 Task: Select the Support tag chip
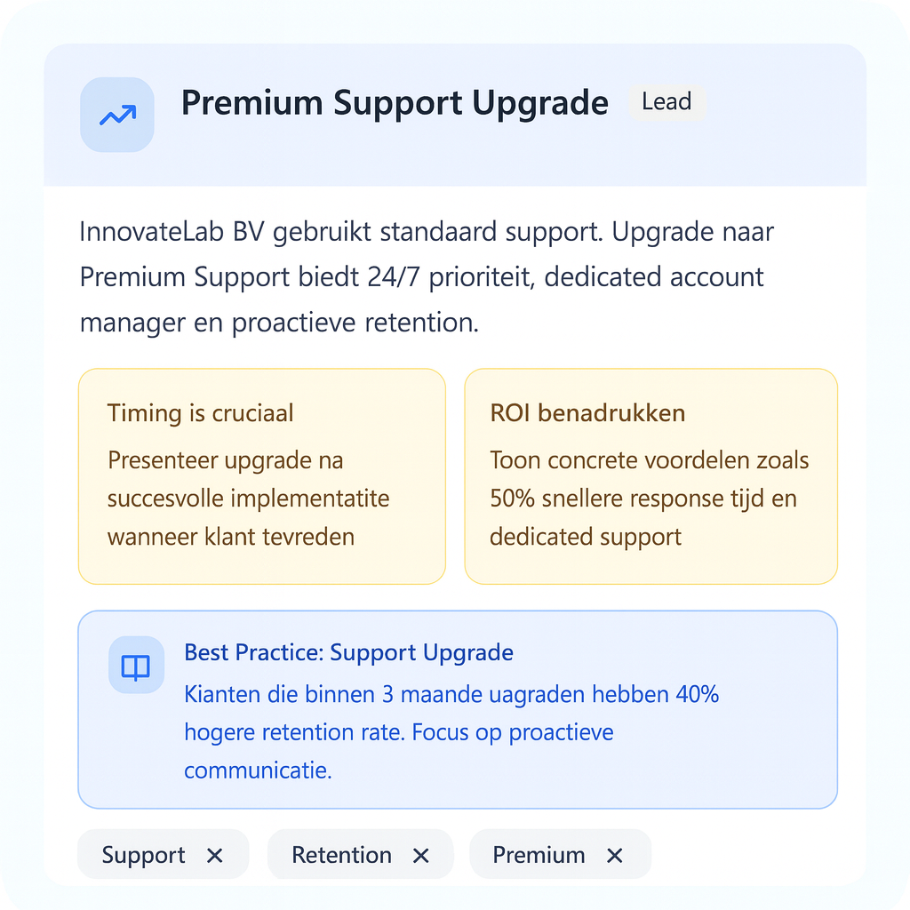144,855
